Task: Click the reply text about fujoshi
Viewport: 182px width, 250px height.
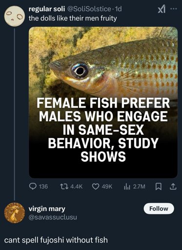Action: [56, 240]
